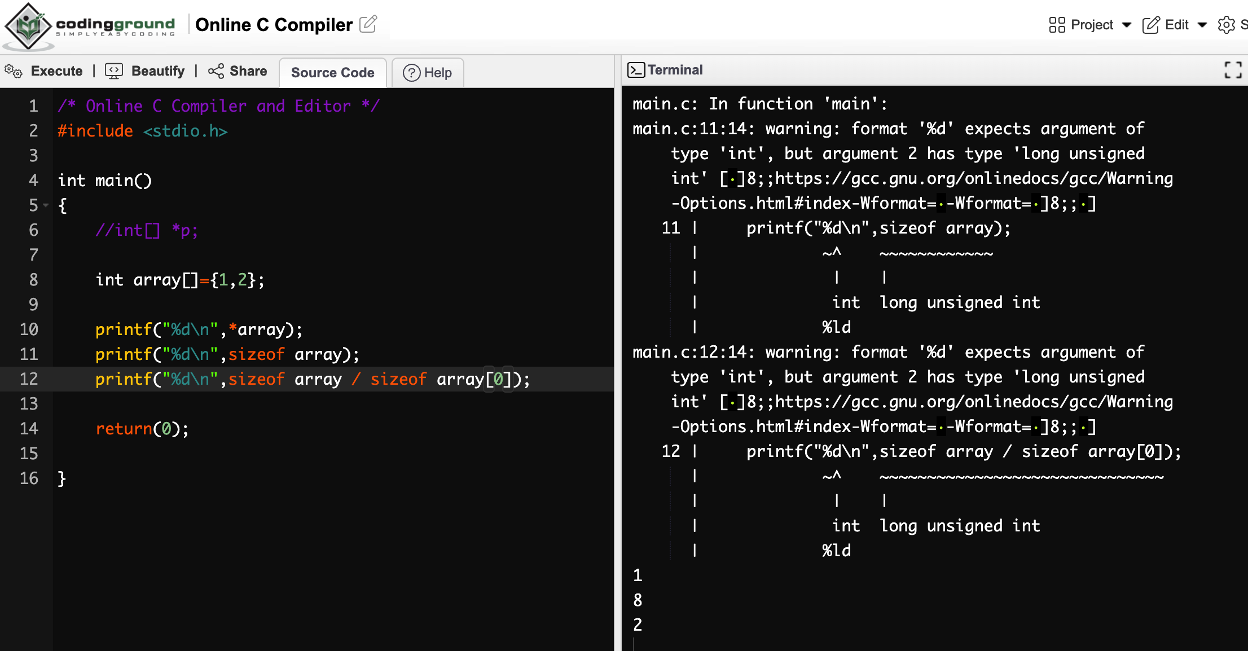Click the Share button text
1248x651 pixels.
(248, 71)
